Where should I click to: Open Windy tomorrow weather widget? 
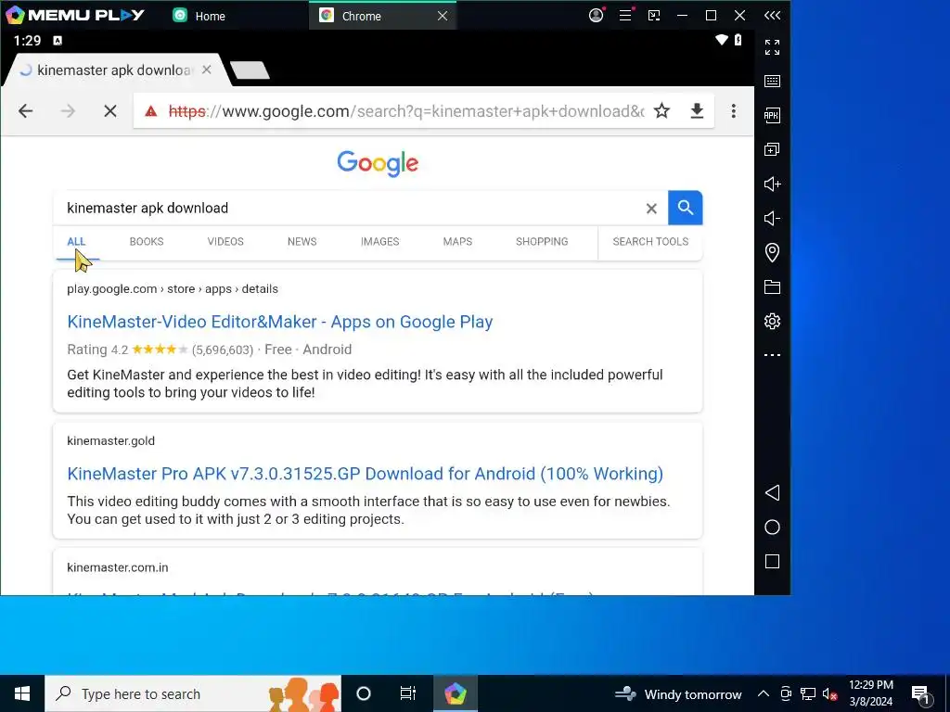[x=678, y=693]
